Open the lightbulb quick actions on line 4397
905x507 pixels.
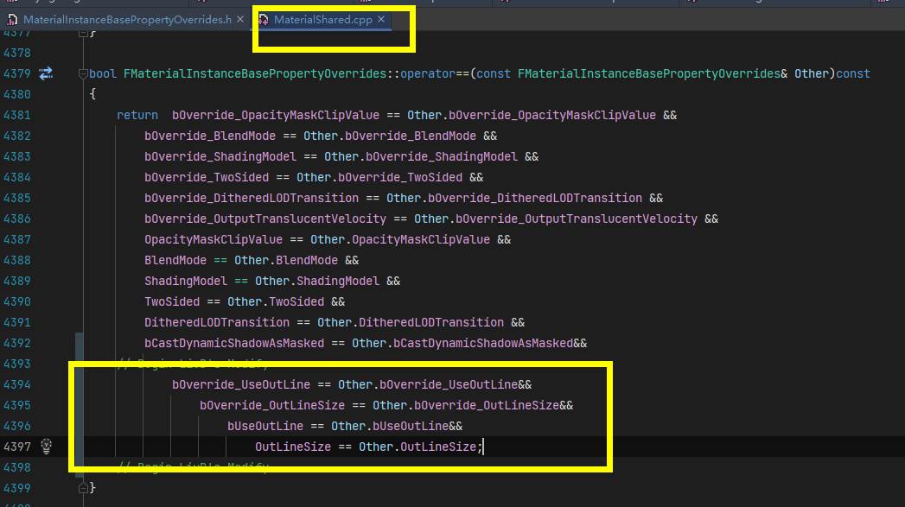click(47, 447)
